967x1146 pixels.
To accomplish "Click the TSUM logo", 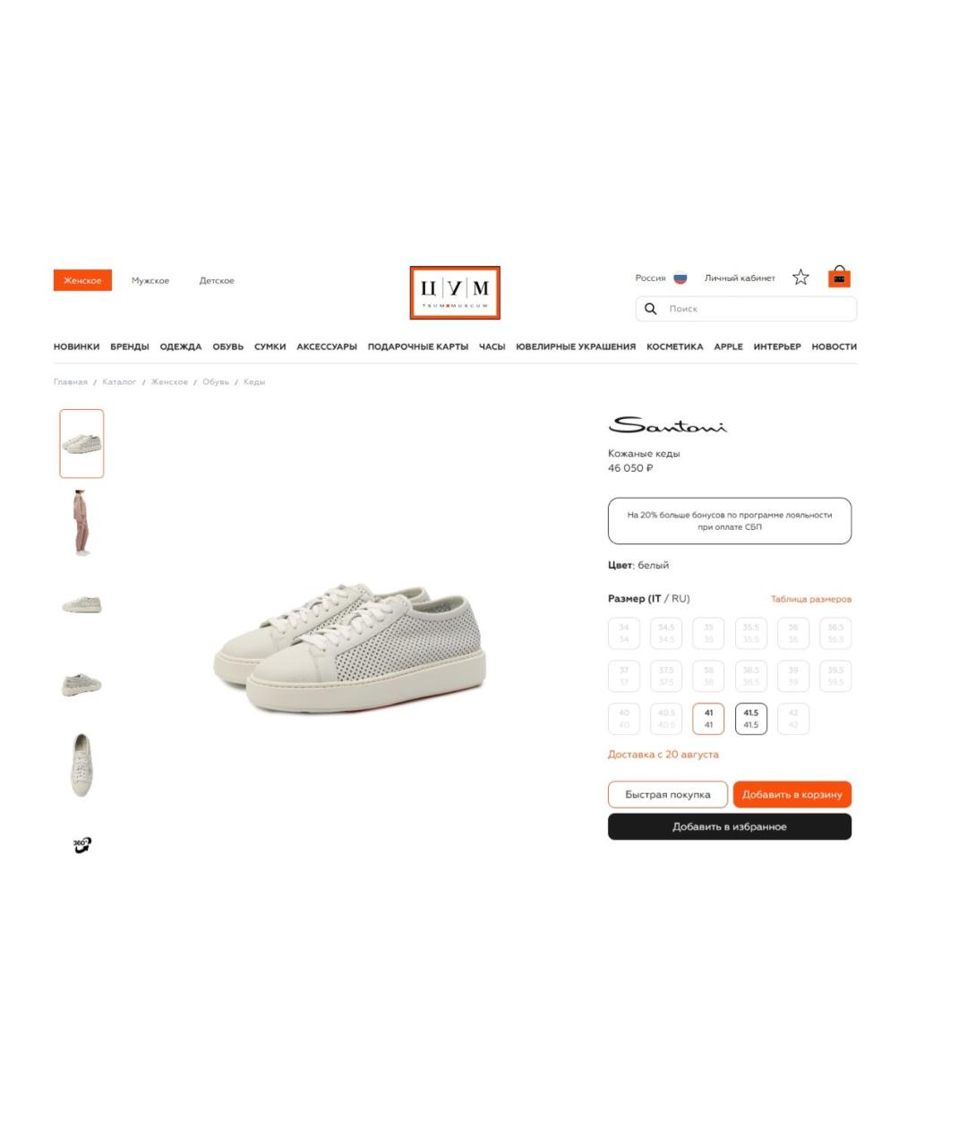I will [x=455, y=293].
